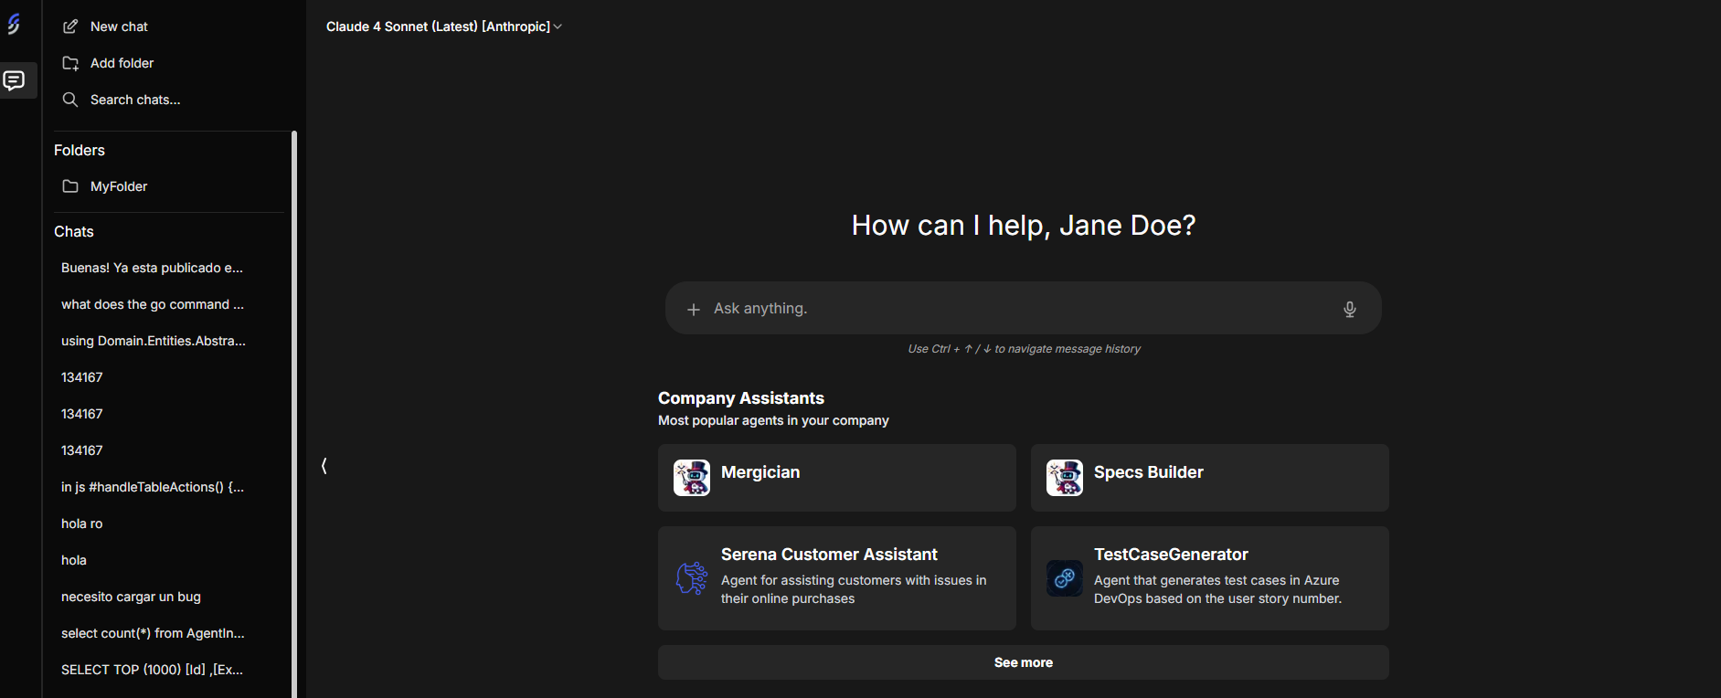Click the Add folder icon
The height and width of the screenshot is (698, 1721).
click(x=70, y=63)
